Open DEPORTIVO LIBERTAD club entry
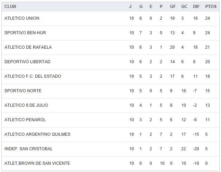This screenshot has width=221, height=172. point(27,62)
